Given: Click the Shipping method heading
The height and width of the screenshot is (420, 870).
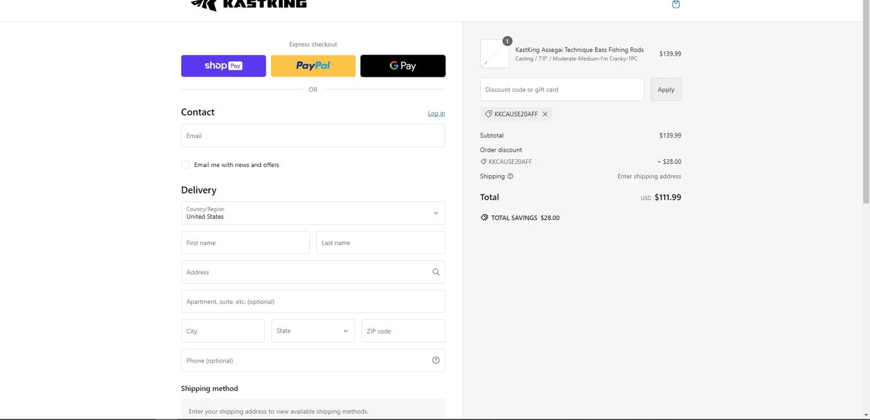Looking at the screenshot, I should tap(209, 389).
